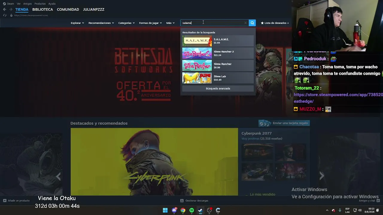
Task: Open Lista de deseados
Action: coord(275,23)
